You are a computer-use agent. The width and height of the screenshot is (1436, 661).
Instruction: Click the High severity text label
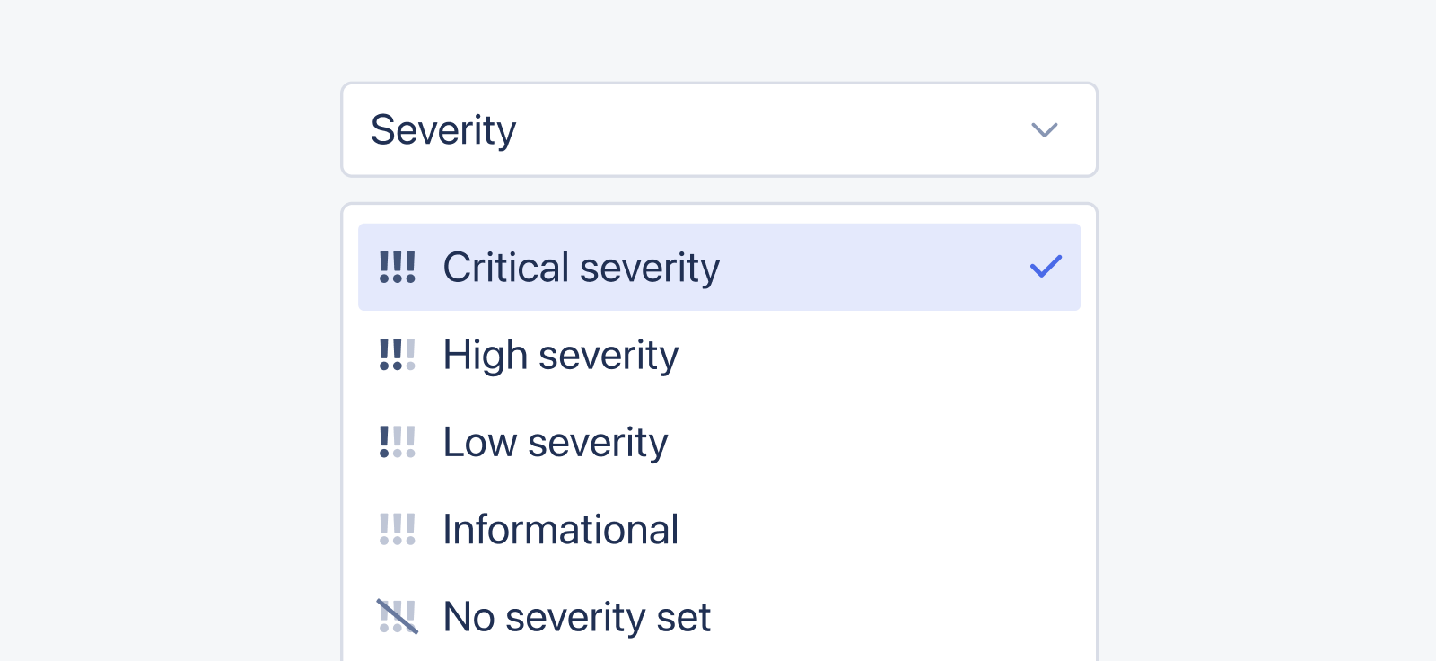click(561, 356)
